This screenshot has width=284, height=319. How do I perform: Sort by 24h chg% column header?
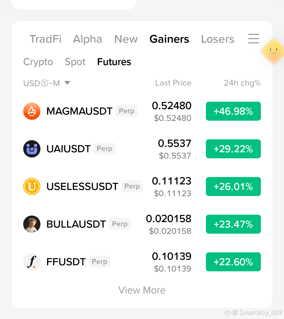pyautogui.click(x=242, y=83)
